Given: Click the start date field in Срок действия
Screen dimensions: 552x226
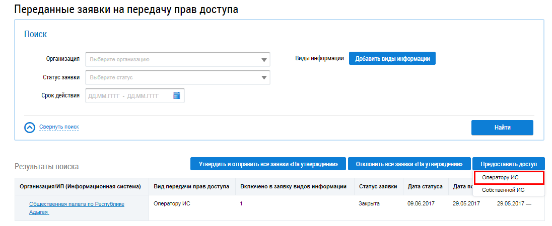Looking at the screenshot, I should click(104, 95).
